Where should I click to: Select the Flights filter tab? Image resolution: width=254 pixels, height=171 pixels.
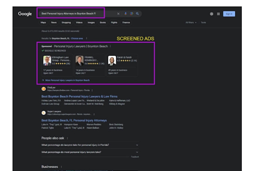114,22
